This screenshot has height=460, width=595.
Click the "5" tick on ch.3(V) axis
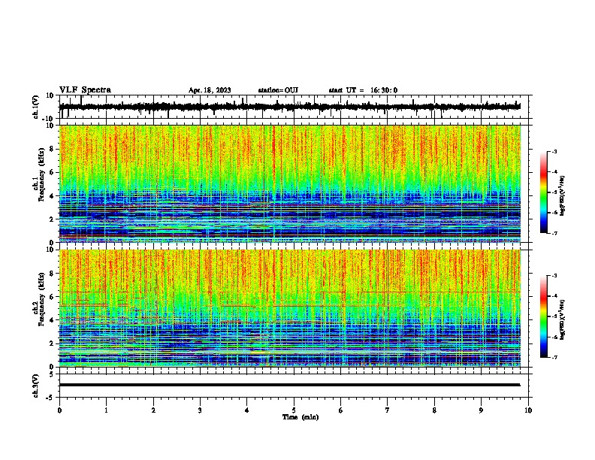[x=52, y=374]
